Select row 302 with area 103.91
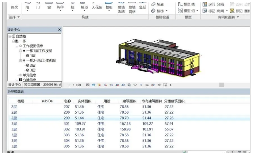This screenshot has height=155, width=253. [x=129, y=129]
